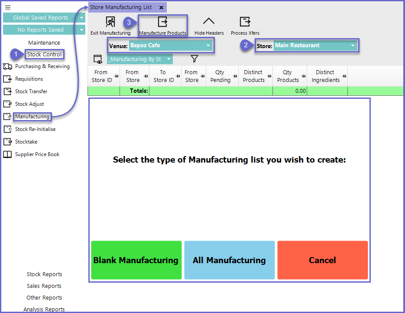Toggle pin on Distinct Products column
The image size is (405, 313).
click(x=269, y=76)
